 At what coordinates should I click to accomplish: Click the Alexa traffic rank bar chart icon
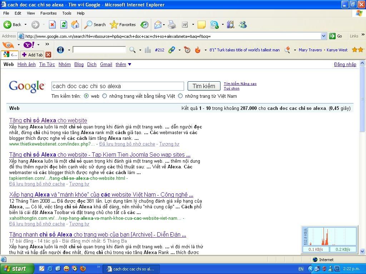tap(148, 50)
